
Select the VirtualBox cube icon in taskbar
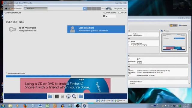[85, 106]
